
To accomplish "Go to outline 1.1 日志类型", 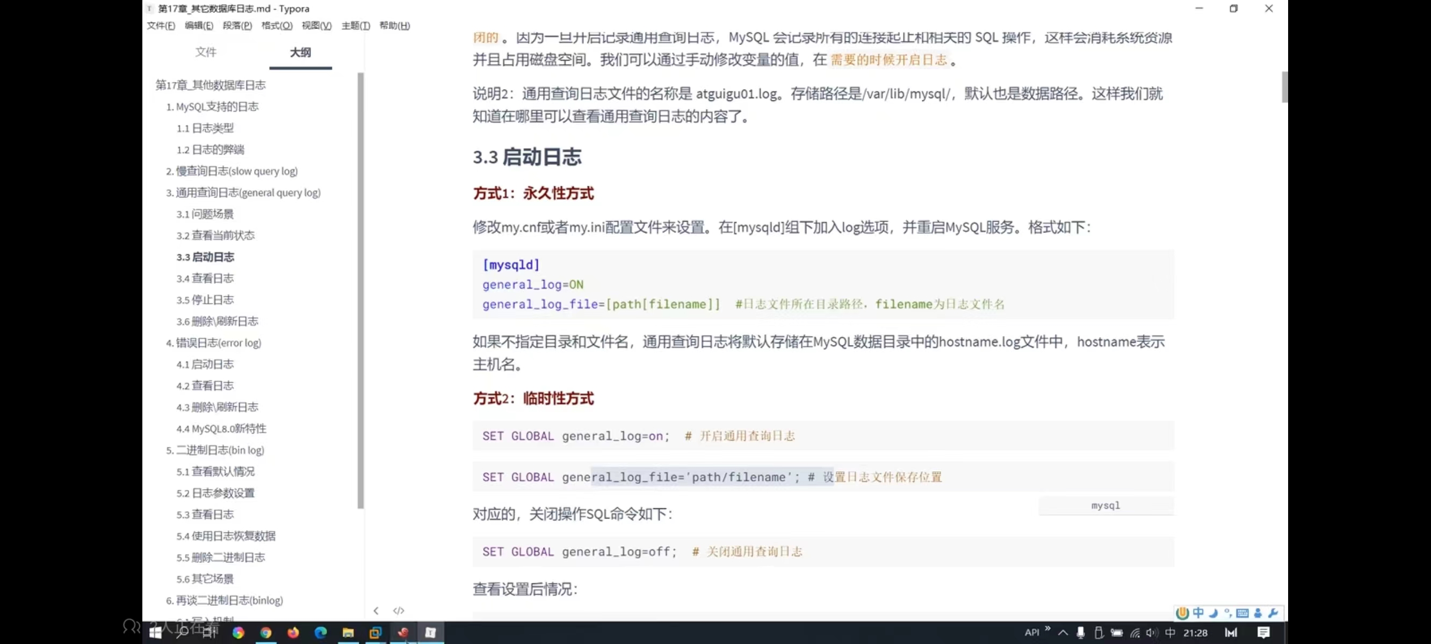I will pos(205,128).
